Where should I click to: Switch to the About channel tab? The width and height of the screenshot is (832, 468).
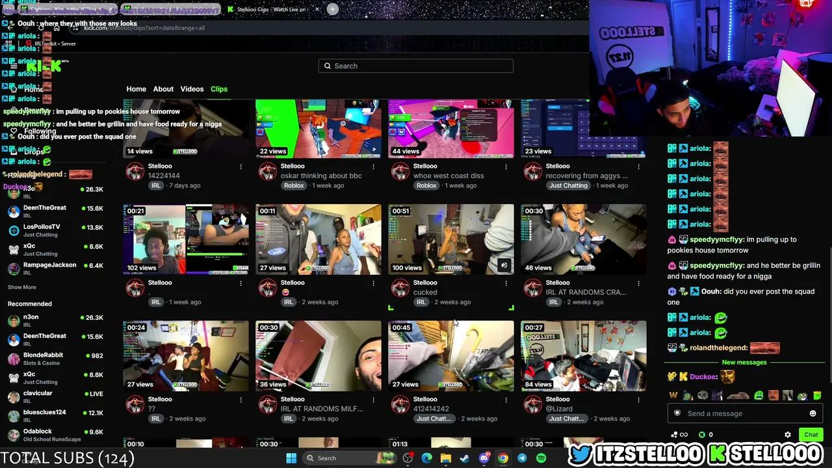[163, 89]
